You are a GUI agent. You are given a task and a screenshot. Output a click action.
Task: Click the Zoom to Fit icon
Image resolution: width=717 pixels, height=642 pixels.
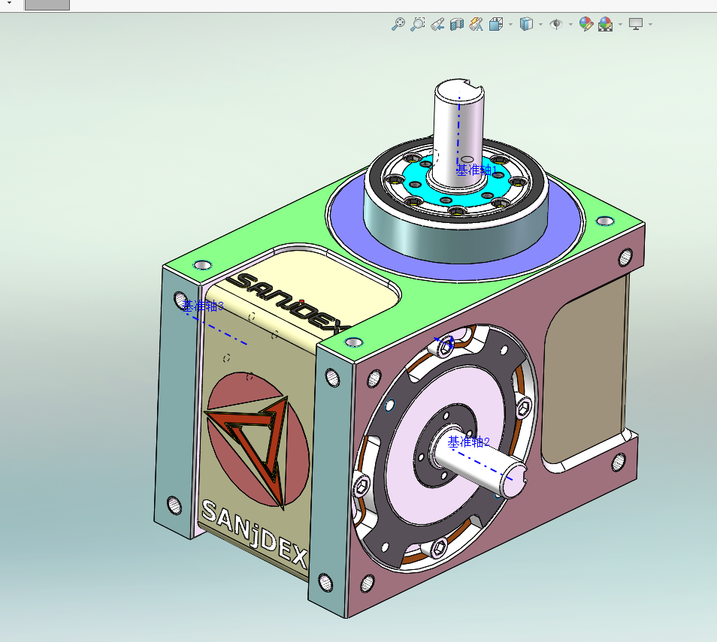(x=398, y=24)
